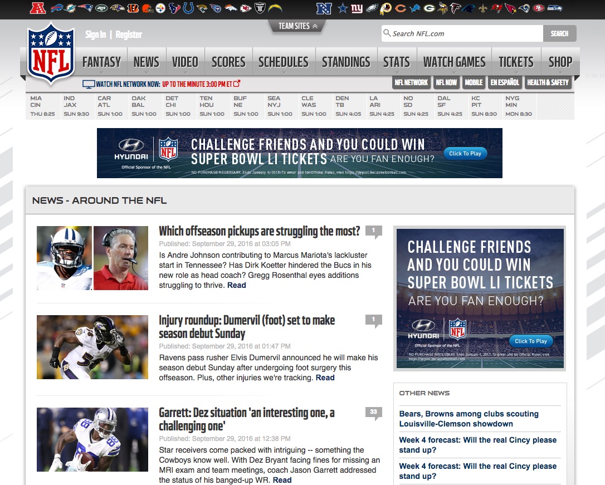Open the STANDINGS section

click(346, 62)
